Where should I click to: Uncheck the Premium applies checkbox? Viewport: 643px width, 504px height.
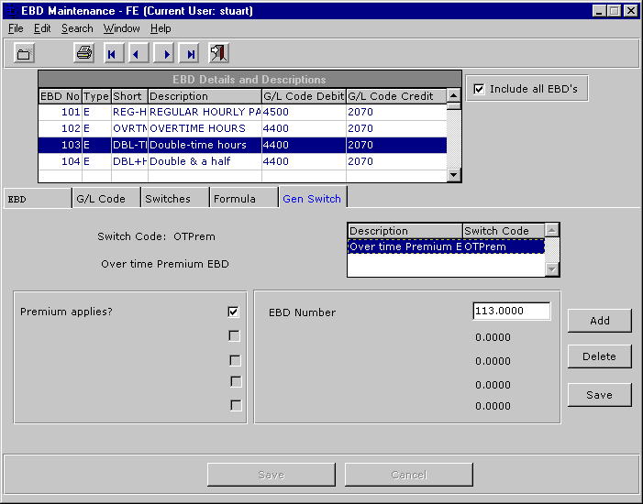(234, 312)
